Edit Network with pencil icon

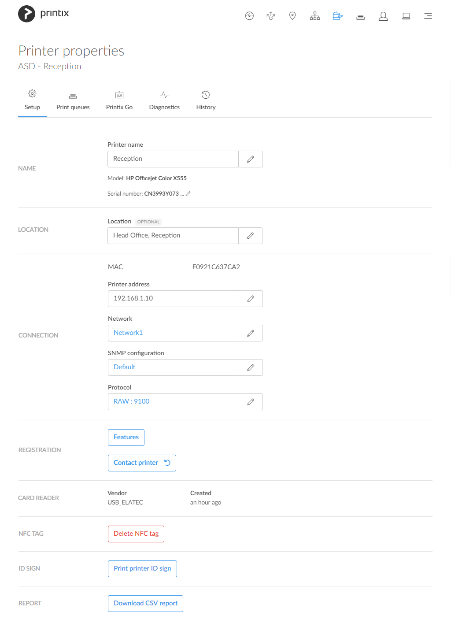[251, 333]
